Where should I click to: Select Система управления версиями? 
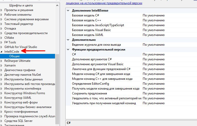pyautogui.click(x=26, y=19)
